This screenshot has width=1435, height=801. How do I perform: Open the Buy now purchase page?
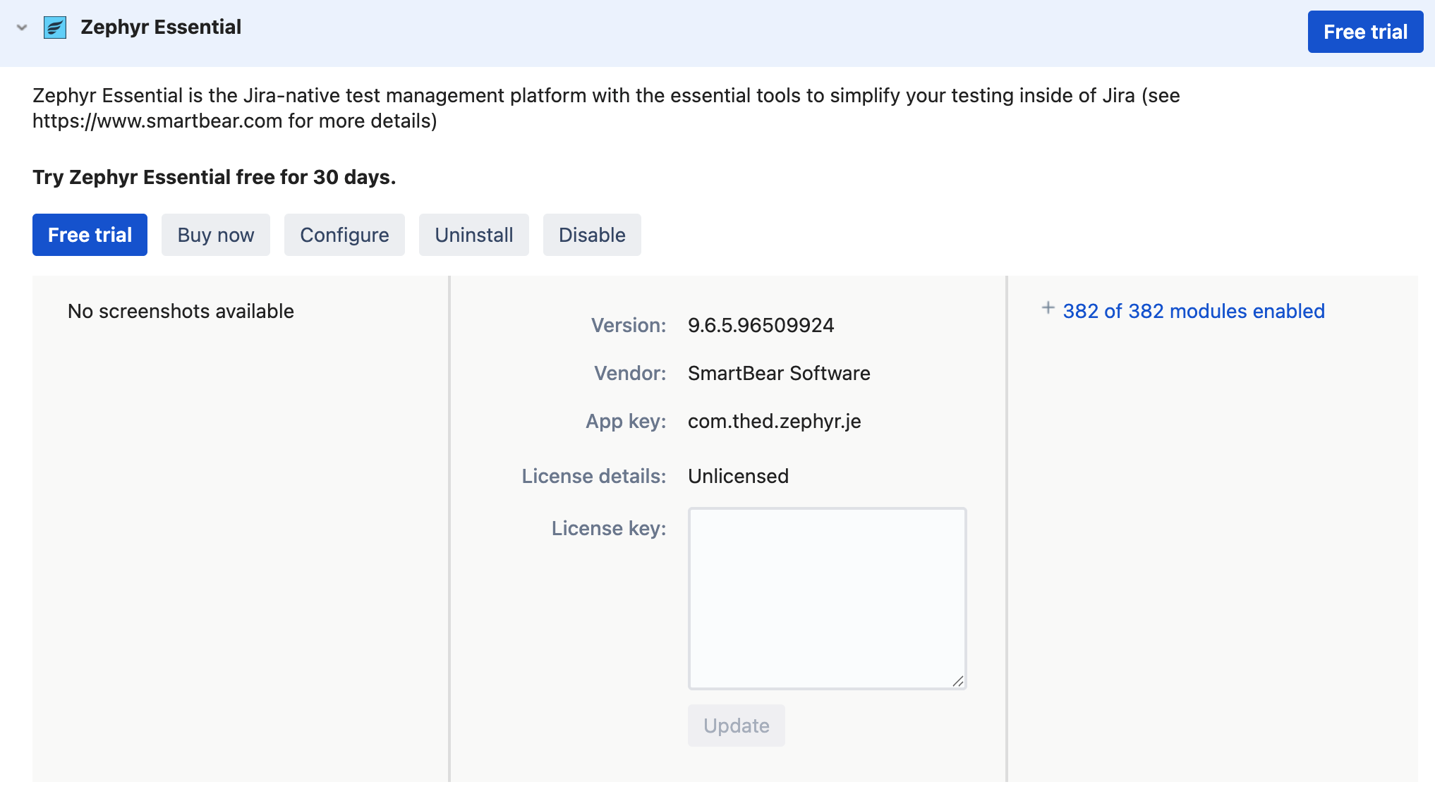tap(215, 235)
